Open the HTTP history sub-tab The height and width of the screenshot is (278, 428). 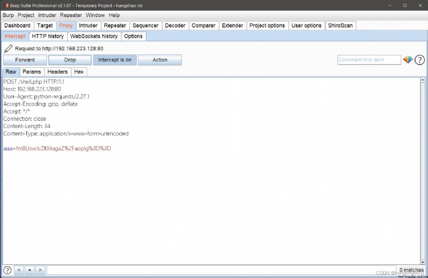[48, 36]
